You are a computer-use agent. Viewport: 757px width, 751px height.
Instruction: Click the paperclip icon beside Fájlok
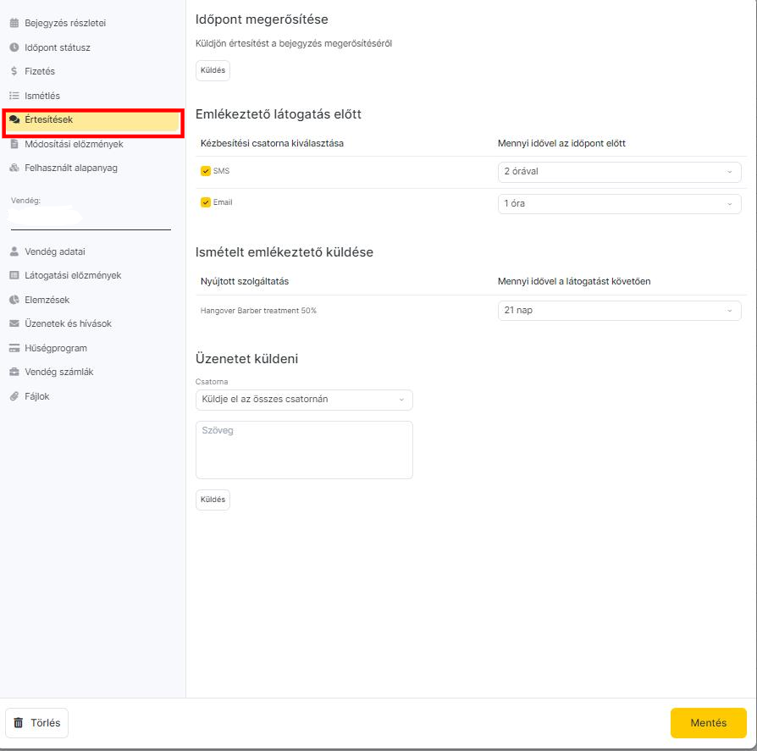tap(14, 396)
